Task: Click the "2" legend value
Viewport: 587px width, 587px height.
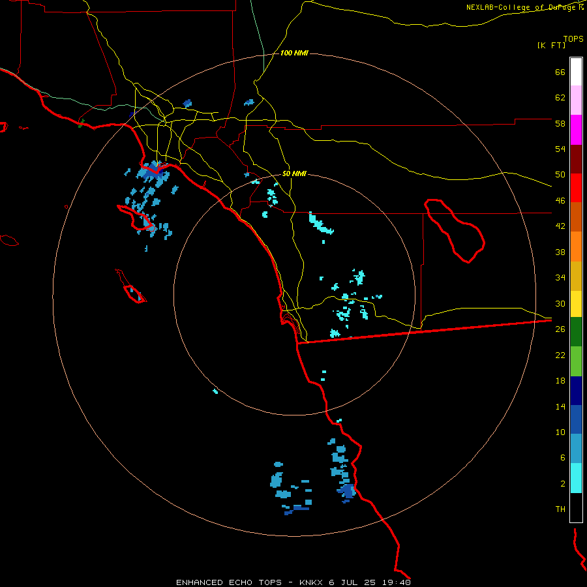Action: (x=563, y=484)
